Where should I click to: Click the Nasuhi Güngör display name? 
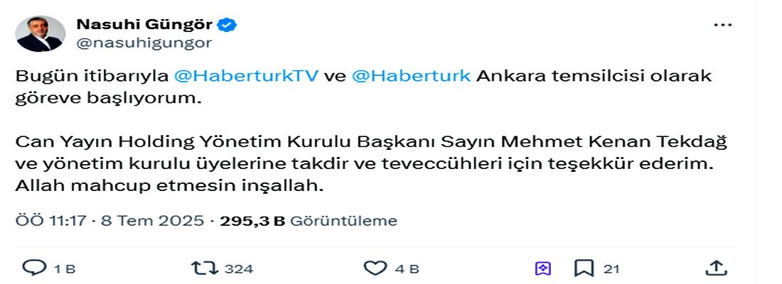point(144,24)
